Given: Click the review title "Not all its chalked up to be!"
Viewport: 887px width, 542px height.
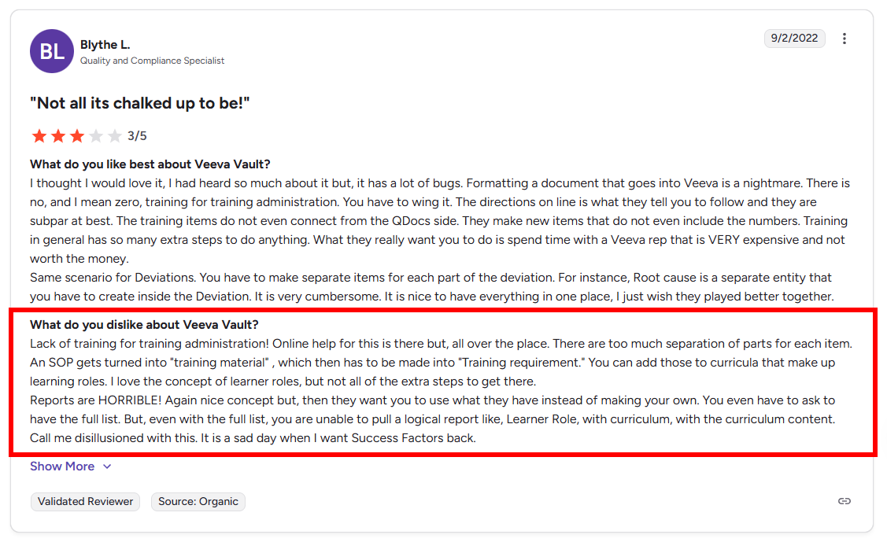Looking at the screenshot, I should point(139,103).
